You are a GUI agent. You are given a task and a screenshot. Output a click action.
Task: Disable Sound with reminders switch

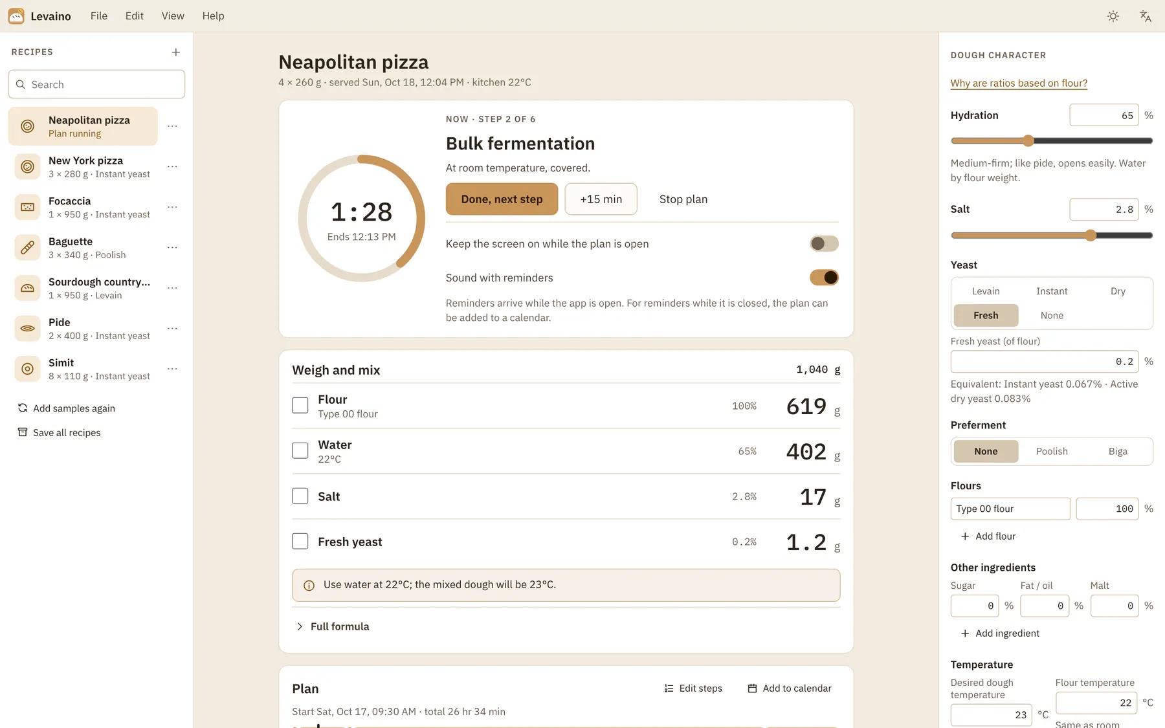tap(824, 278)
